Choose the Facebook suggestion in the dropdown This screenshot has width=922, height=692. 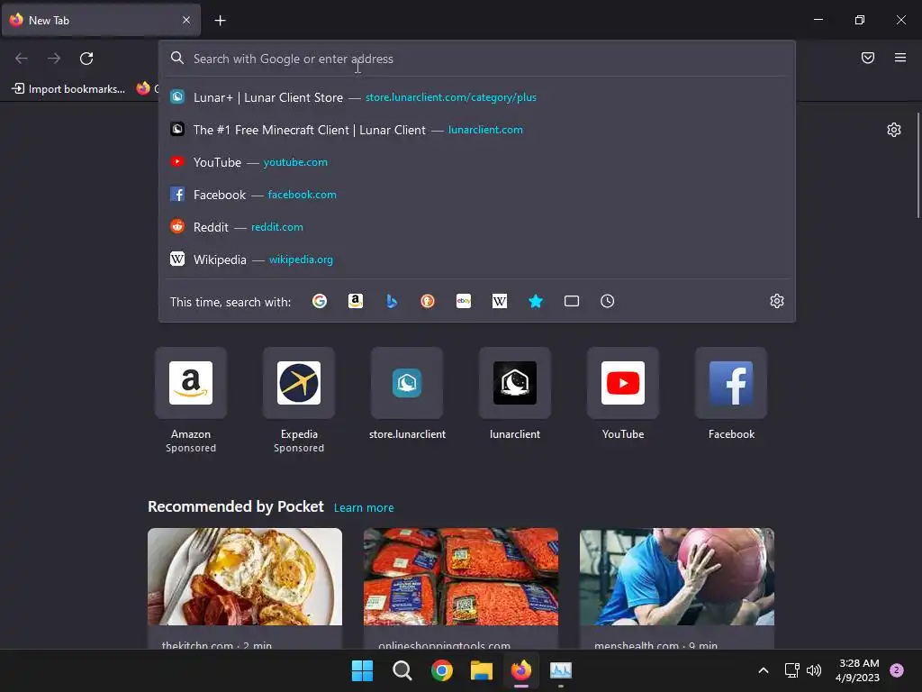tap(477, 195)
